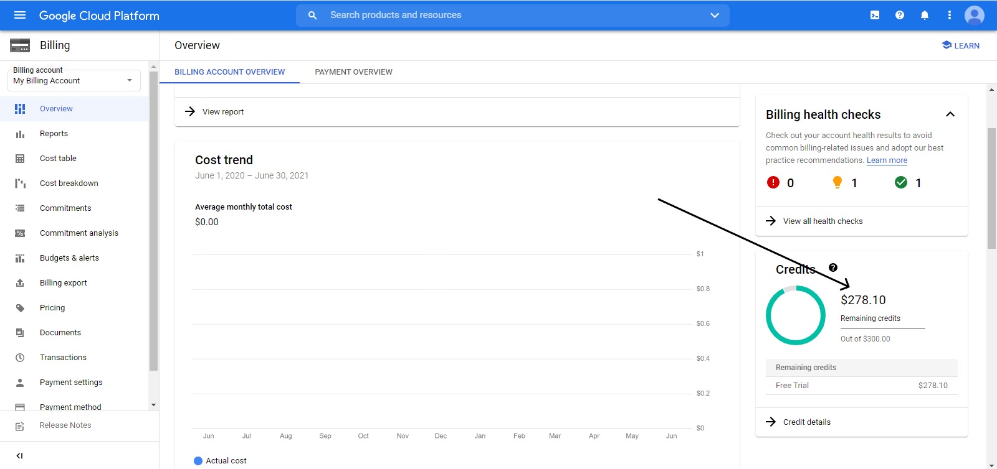The height and width of the screenshot is (469, 997).
Task: Open the hamburger navigation menu
Action: [20, 15]
